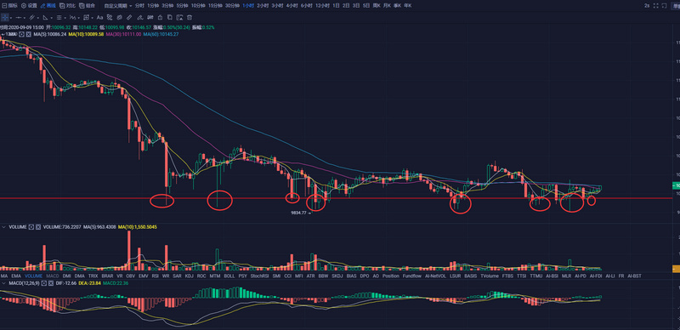
Task: Open the text annotation Aa tool
Action: (x=99, y=17)
